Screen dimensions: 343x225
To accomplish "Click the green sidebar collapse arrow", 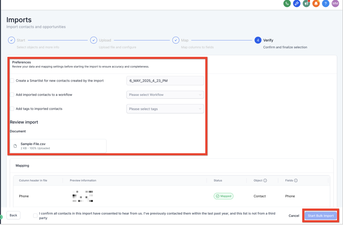I will (x=1, y=217).
